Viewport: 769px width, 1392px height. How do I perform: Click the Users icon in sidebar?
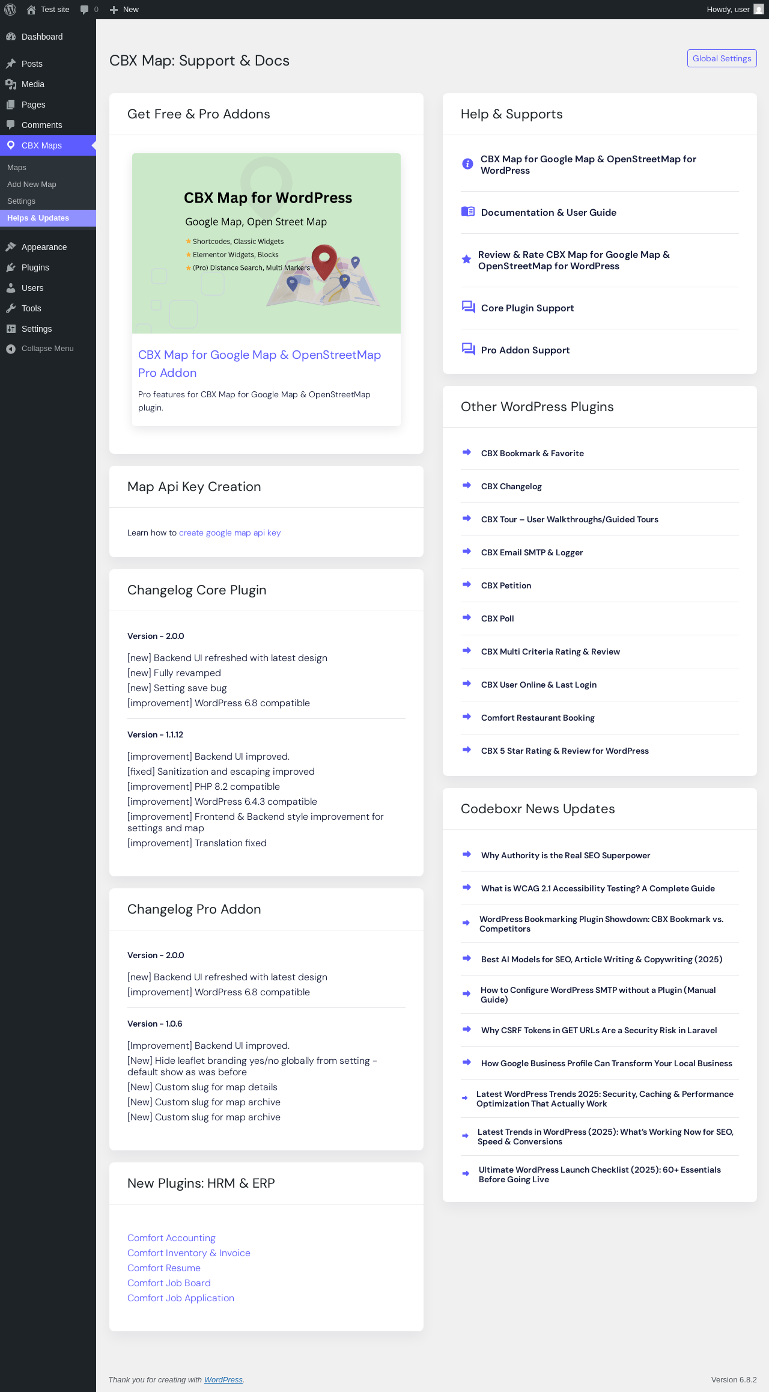(11, 288)
